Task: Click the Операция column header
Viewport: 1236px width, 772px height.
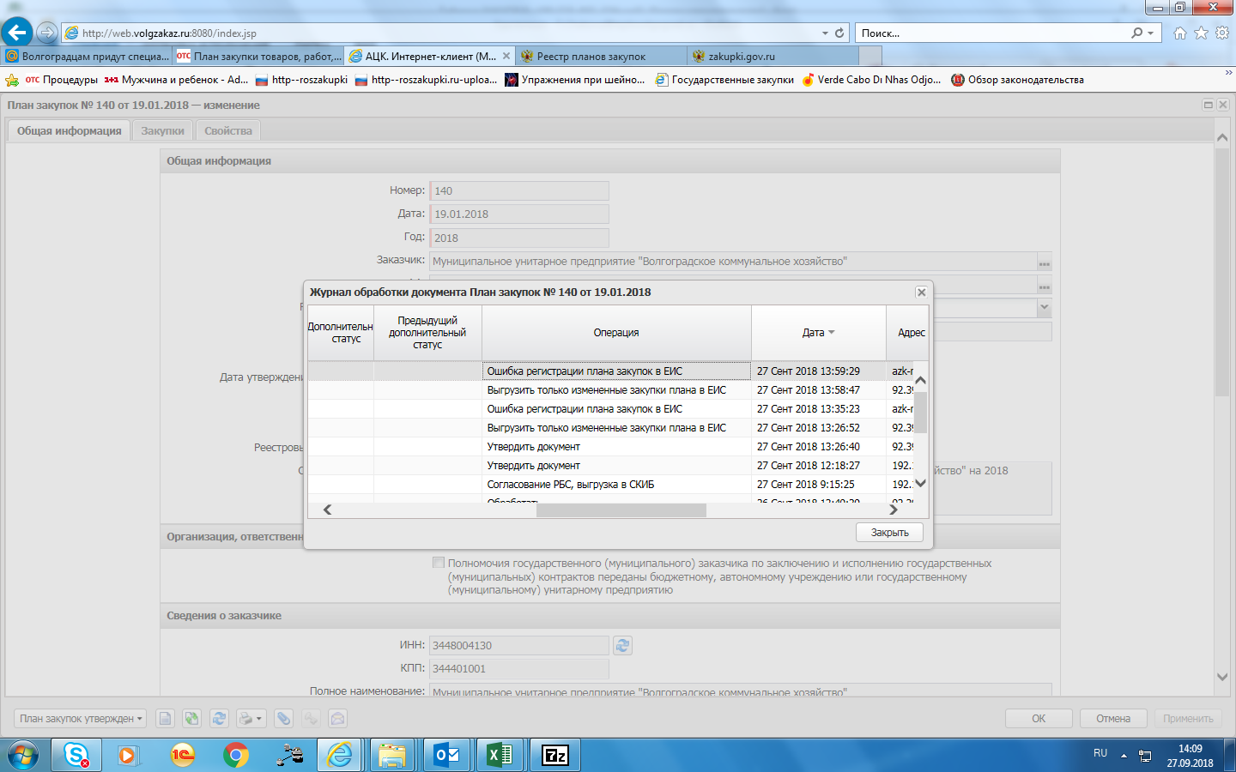Action: pos(615,333)
